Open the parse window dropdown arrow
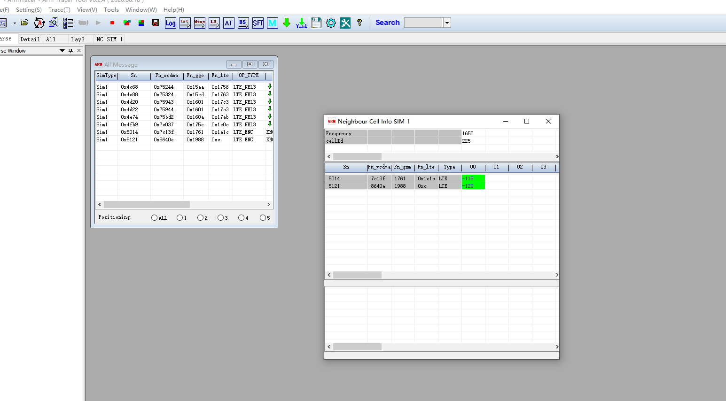The image size is (726, 401). [x=62, y=51]
